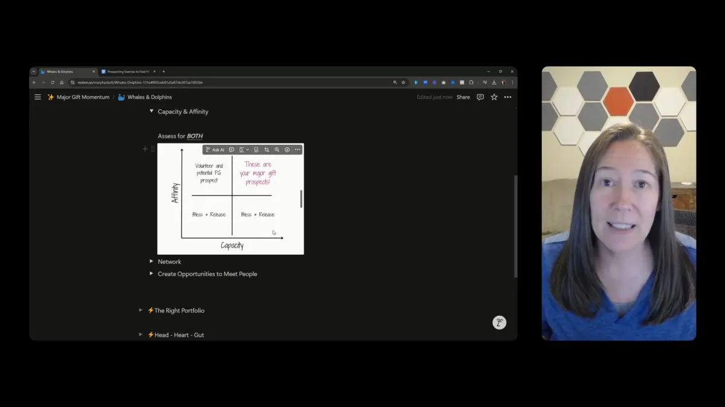This screenshot has width=725, height=407.
Task: Open the image alignment dropdown
Action: click(x=244, y=150)
